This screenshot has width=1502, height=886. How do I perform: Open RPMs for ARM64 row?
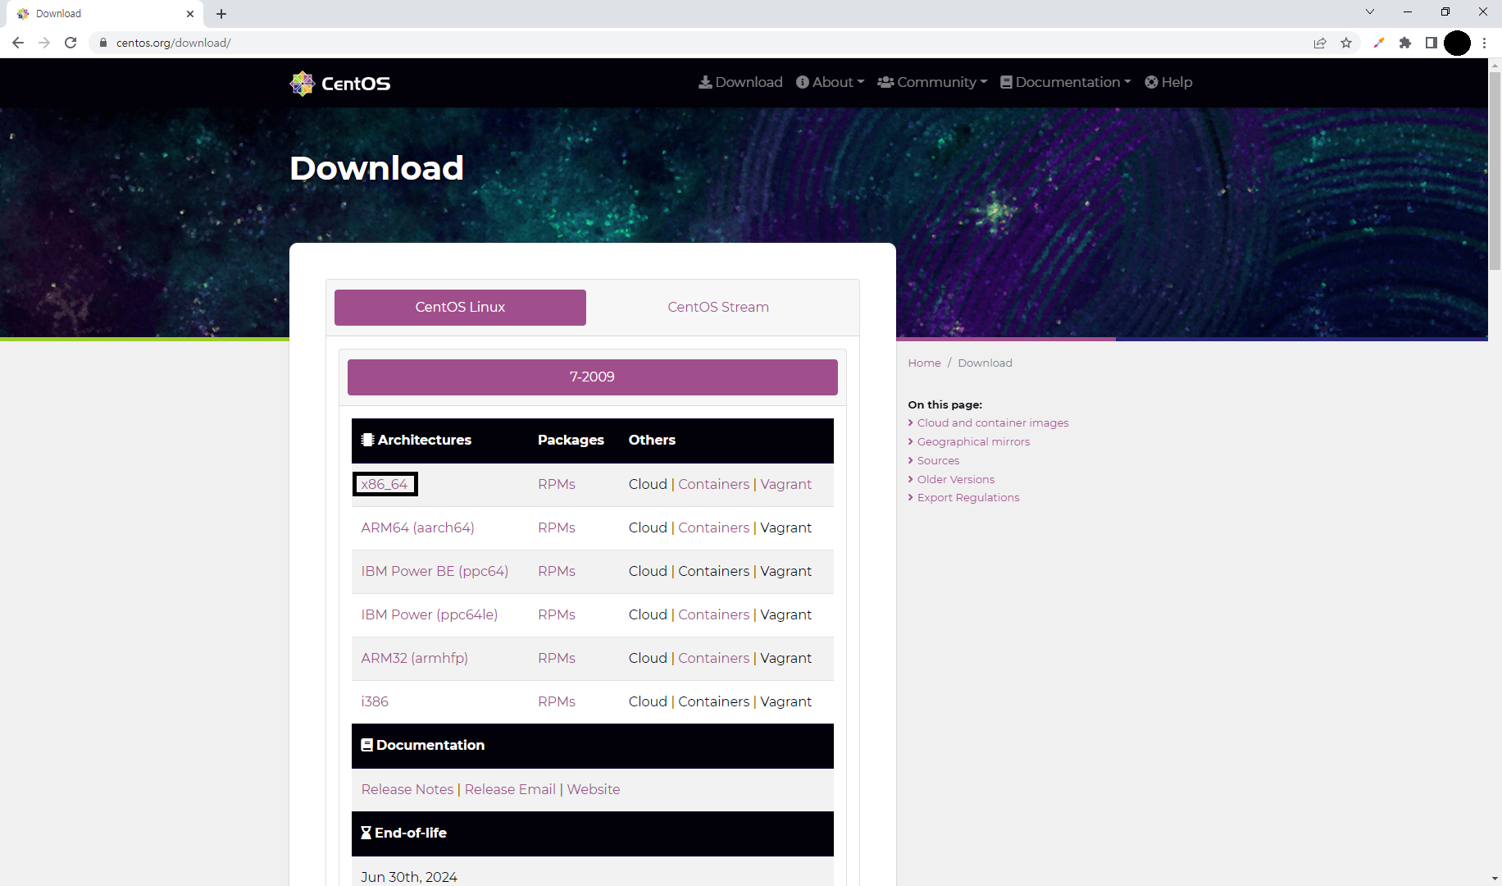[557, 527]
